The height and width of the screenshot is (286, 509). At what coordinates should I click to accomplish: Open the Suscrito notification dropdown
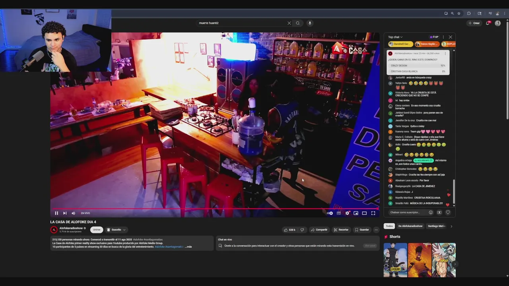tap(116, 230)
